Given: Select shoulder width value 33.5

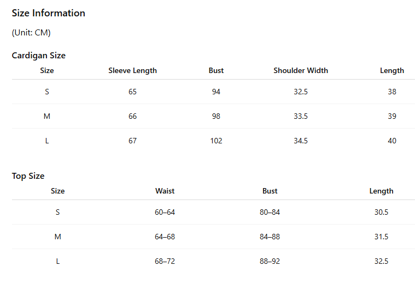Looking at the screenshot, I should tap(301, 116).
